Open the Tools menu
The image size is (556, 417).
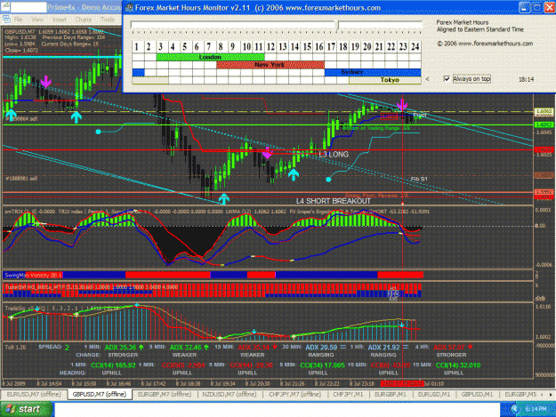(108, 20)
